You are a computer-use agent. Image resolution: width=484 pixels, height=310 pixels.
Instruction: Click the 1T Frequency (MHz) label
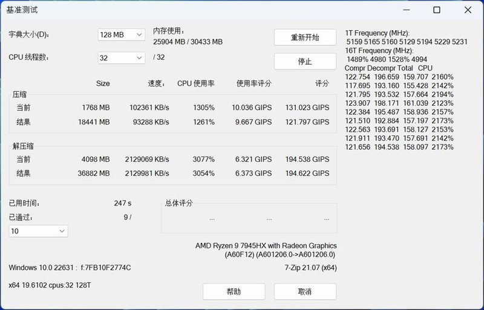pos(377,33)
